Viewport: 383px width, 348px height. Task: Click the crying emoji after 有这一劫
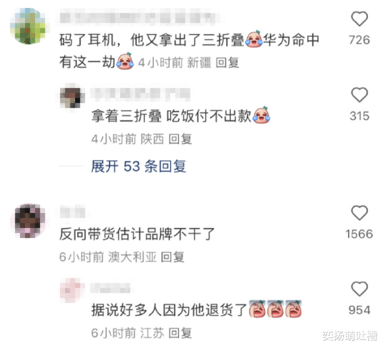click(x=126, y=61)
